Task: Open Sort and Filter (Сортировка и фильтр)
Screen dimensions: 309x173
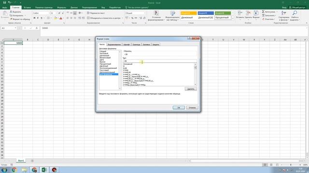Action: [x=284, y=16]
